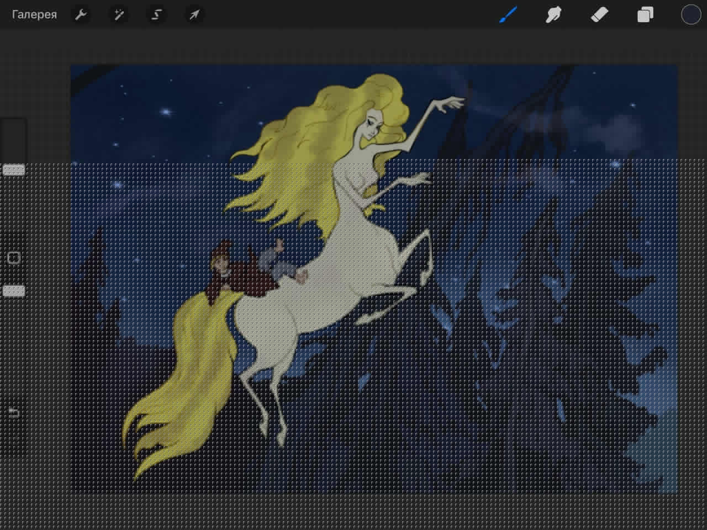Activate the Selection tool (S ribbon icon)
Screen dimensions: 707x530
point(156,15)
